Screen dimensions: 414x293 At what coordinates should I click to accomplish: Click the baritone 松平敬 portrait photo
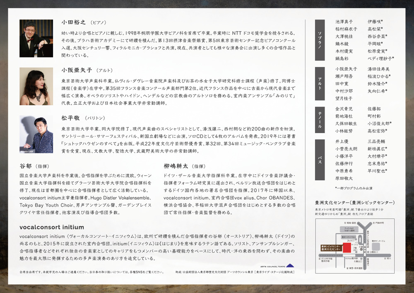[x=36, y=134]
